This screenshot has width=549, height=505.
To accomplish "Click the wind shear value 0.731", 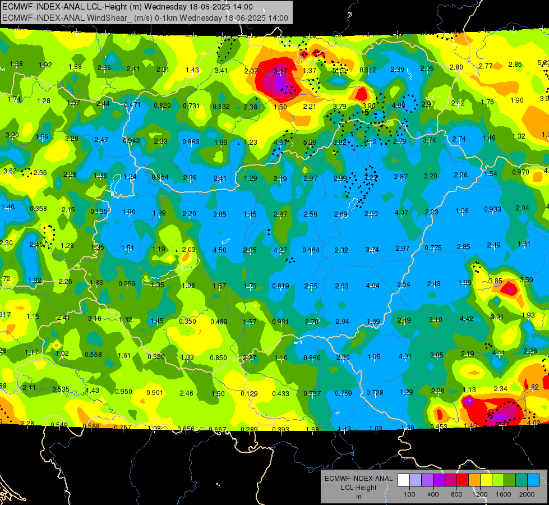I will (191, 105).
